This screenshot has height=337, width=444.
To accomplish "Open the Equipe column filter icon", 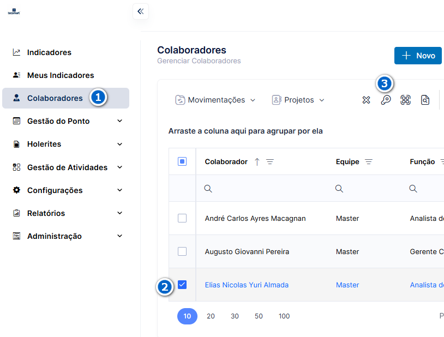I will coord(368,162).
